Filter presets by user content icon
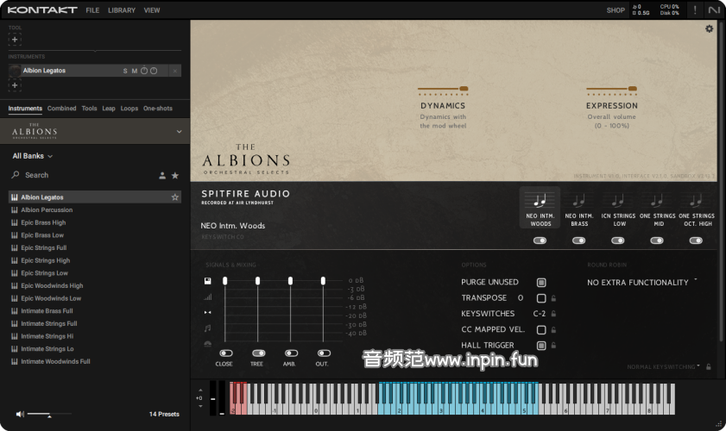 tap(162, 175)
